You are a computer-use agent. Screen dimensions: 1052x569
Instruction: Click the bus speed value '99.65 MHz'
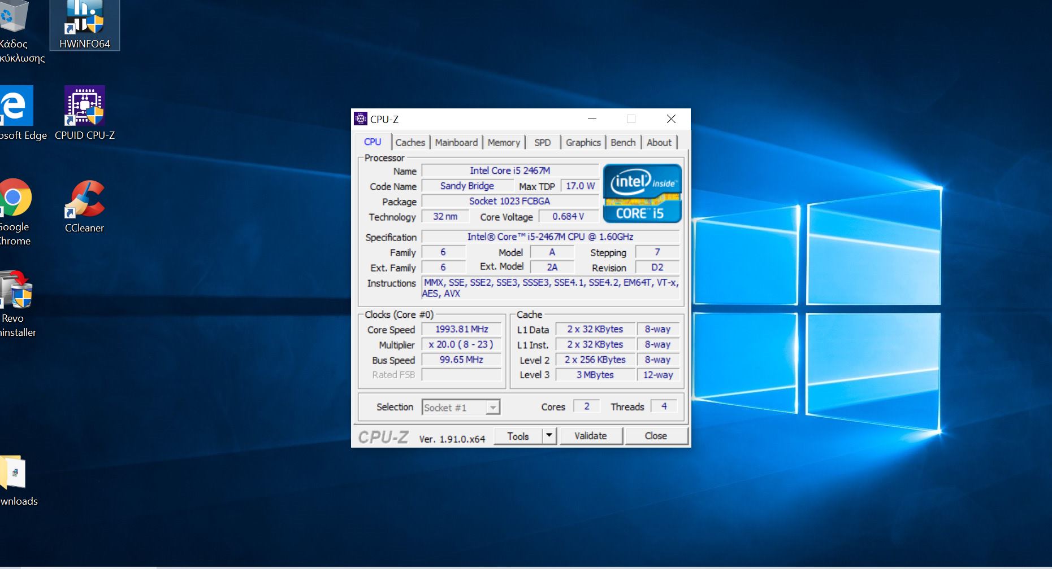[461, 360]
